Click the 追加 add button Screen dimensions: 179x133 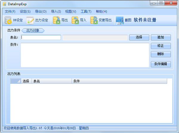[161, 37]
